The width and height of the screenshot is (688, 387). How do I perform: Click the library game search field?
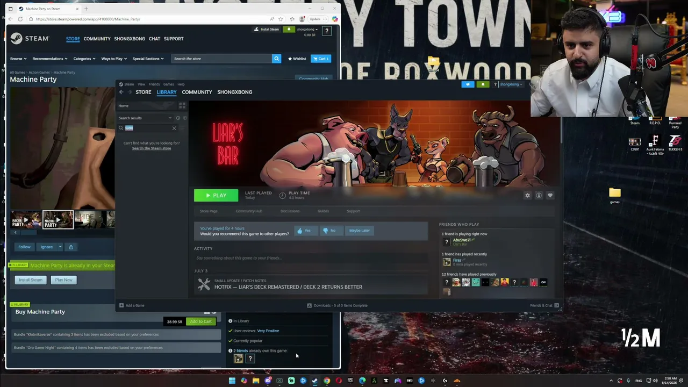click(x=147, y=128)
